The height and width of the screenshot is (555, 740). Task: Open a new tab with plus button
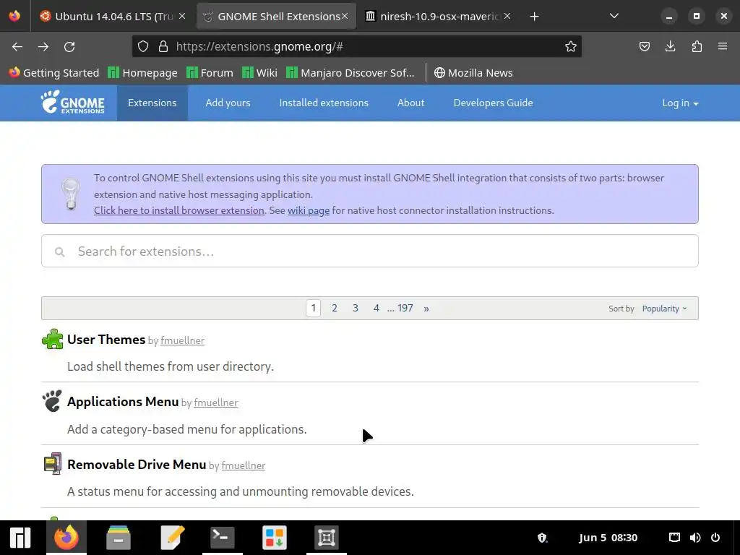534,17
